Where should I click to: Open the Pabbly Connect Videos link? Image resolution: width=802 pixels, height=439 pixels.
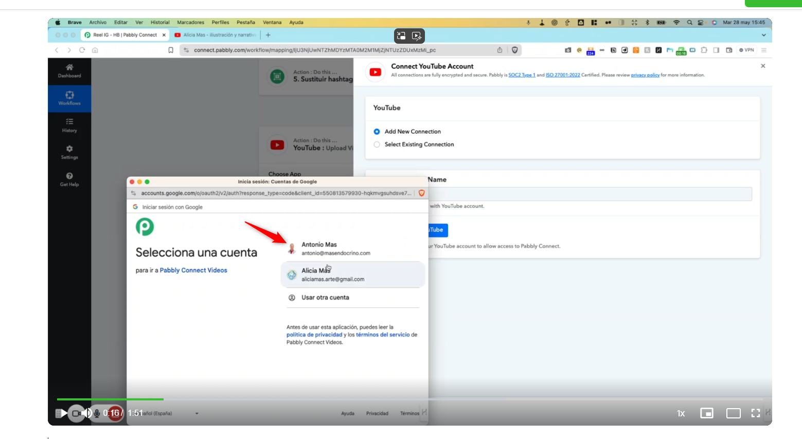click(x=193, y=270)
